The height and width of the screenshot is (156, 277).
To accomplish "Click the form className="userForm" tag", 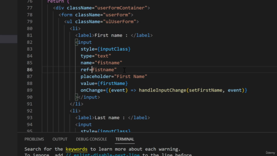I will pyautogui.click(x=96, y=15).
